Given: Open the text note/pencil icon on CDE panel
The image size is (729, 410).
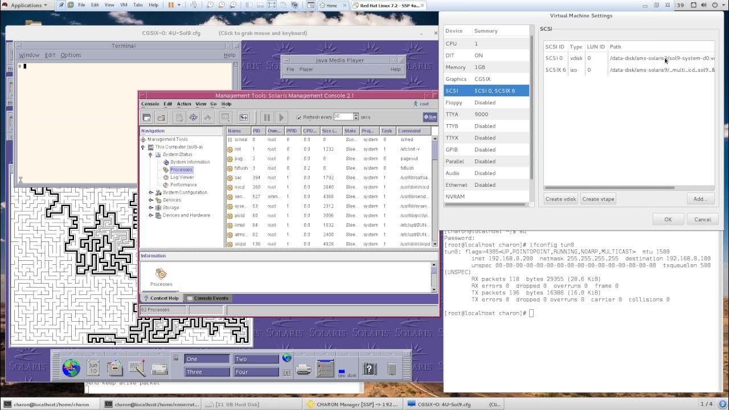Looking at the screenshot, I should (137, 368).
